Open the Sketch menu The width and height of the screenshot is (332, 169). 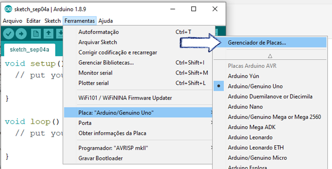point(53,21)
